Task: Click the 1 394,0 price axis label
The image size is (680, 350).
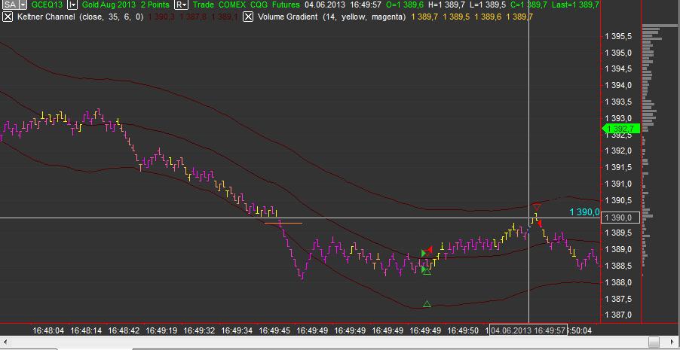Action: (618, 85)
